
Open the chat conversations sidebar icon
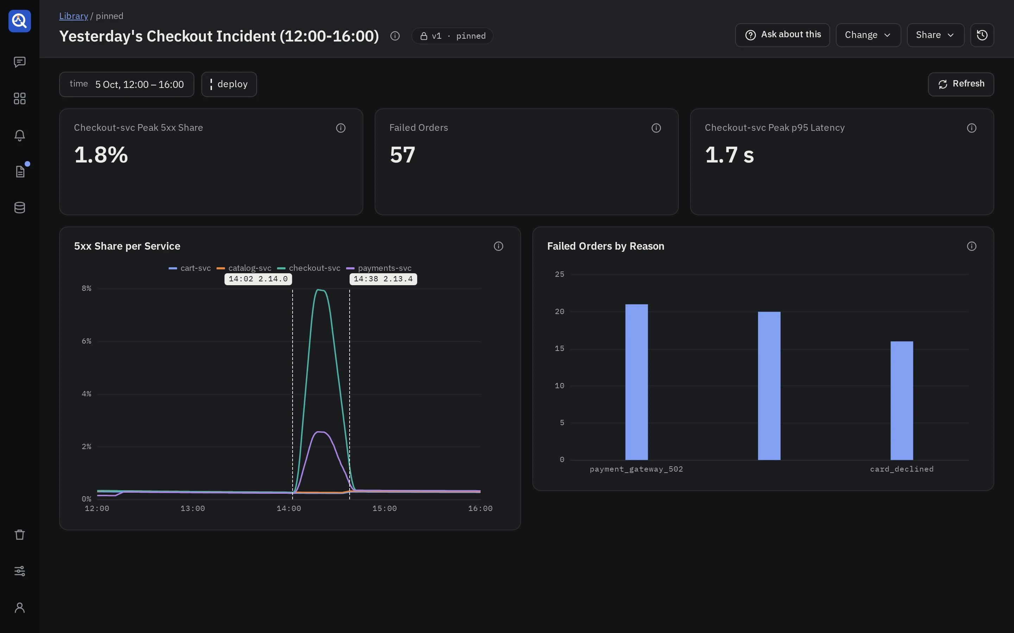tap(20, 62)
